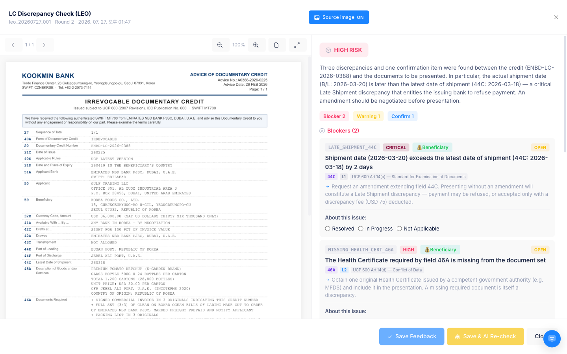Image resolution: width=567 pixels, height=354 pixels.
Task: Click currency amount USD 36,000.00 line
Action: [154, 216]
